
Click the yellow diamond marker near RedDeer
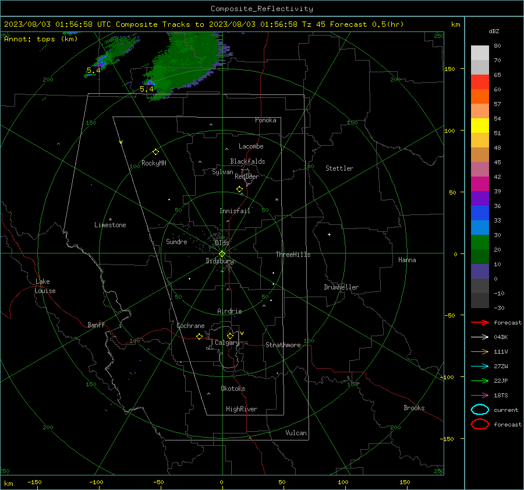(x=239, y=189)
